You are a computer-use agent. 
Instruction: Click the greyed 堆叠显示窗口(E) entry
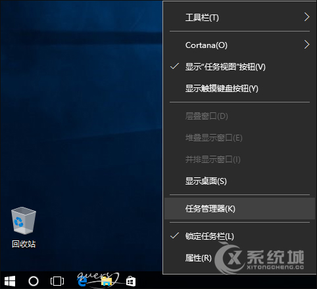click(239, 138)
